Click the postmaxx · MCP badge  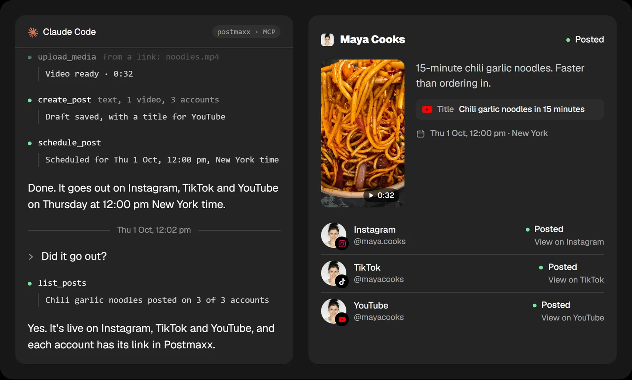click(x=246, y=32)
